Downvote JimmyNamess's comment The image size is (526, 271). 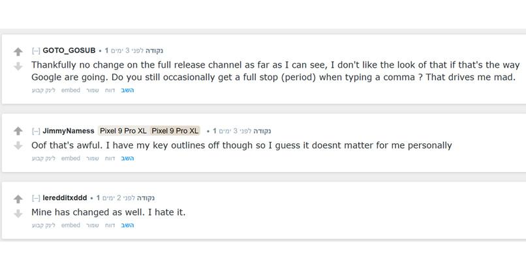[18, 145]
